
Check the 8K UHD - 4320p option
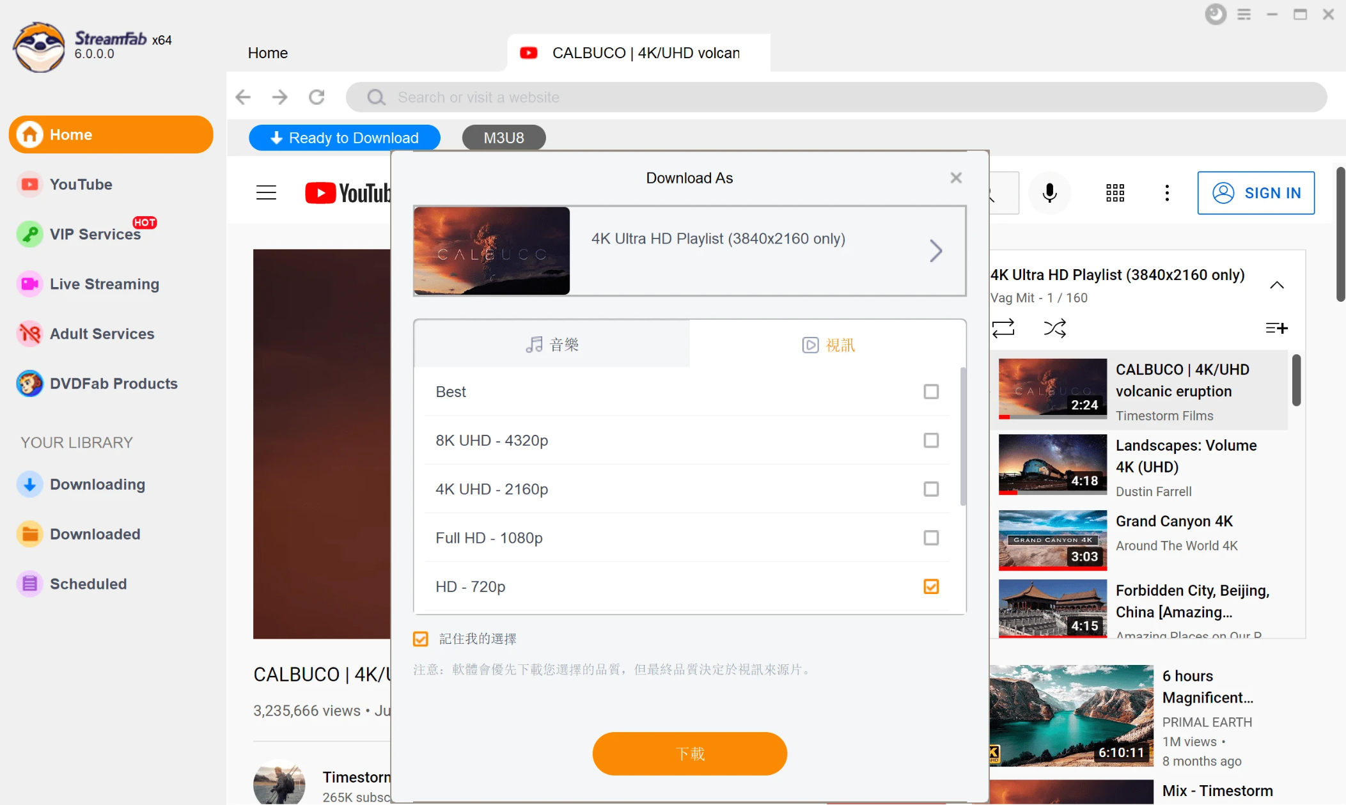(931, 440)
